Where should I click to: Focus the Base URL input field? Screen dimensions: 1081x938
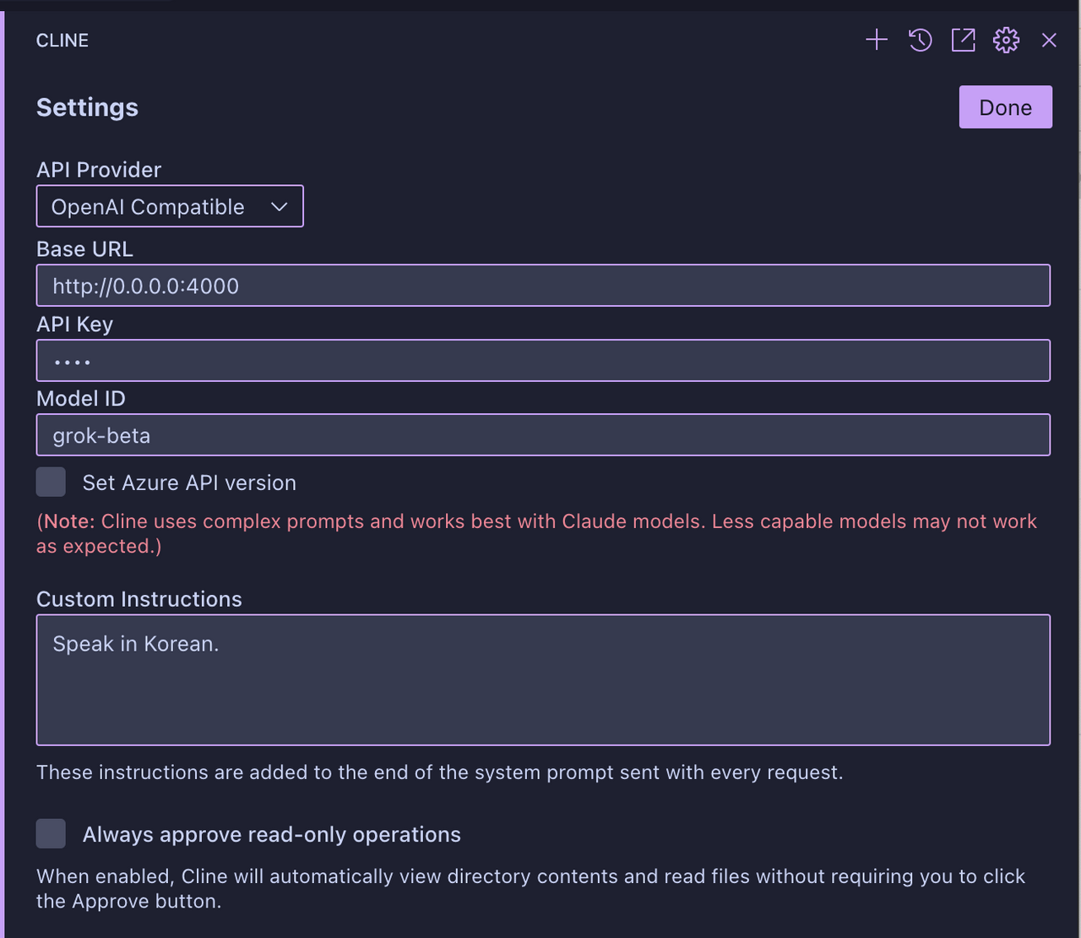coord(543,286)
